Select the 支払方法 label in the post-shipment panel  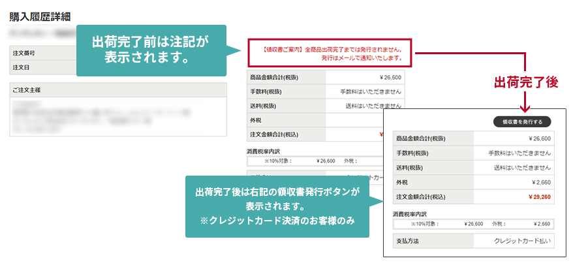coord(409,240)
